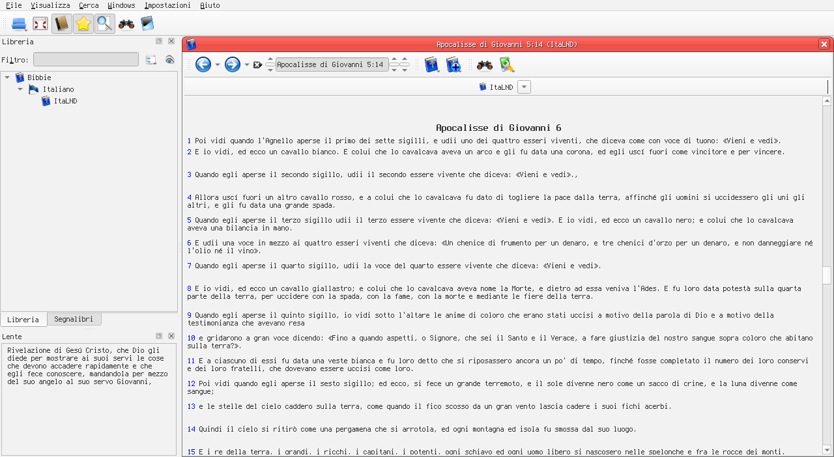
Task: Click the back navigation arrow
Action: coord(203,64)
